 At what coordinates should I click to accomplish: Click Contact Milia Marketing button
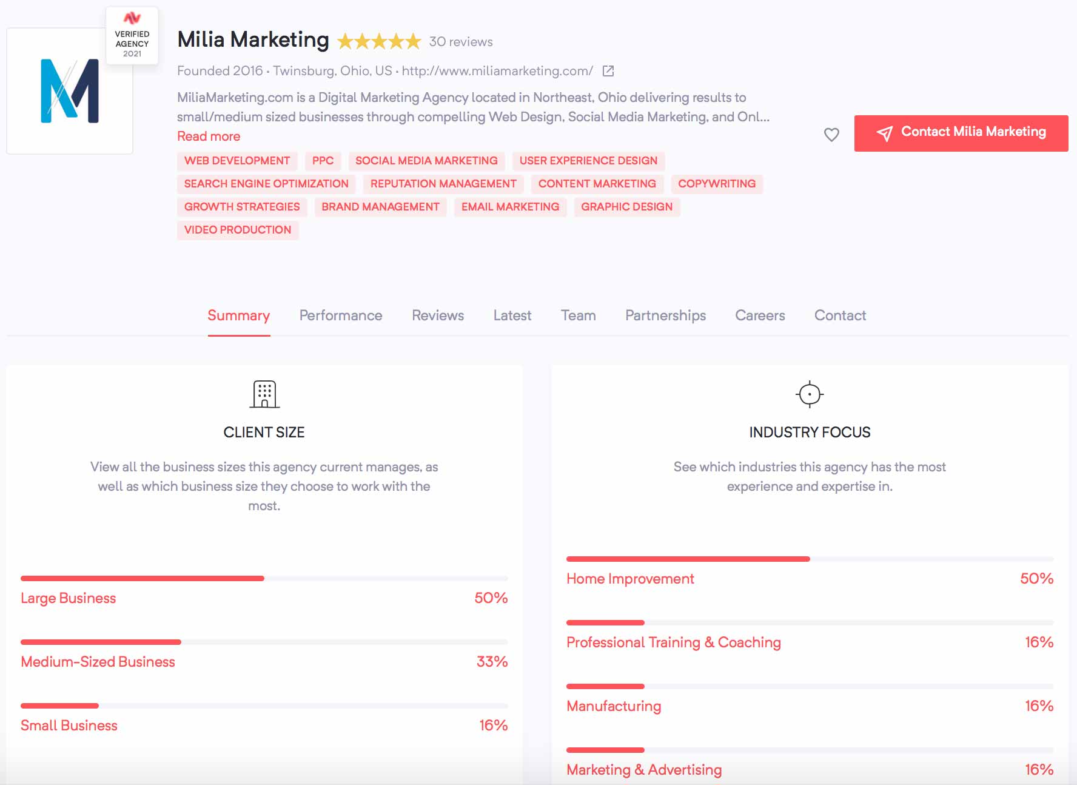(961, 133)
